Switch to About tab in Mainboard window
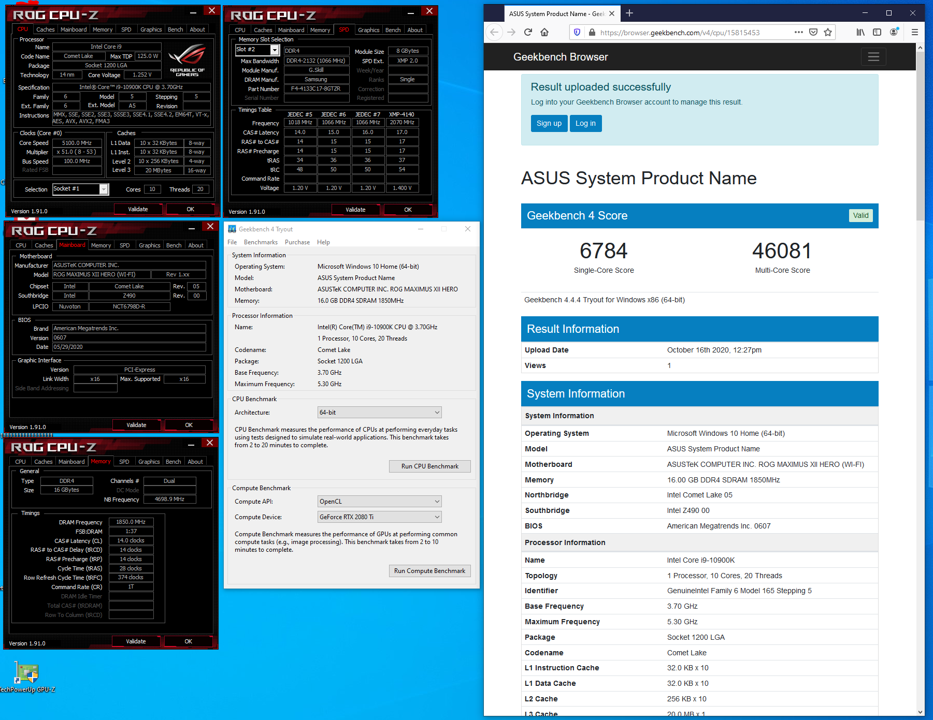The width and height of the screenshot is (933, 720). pos(196,245)
